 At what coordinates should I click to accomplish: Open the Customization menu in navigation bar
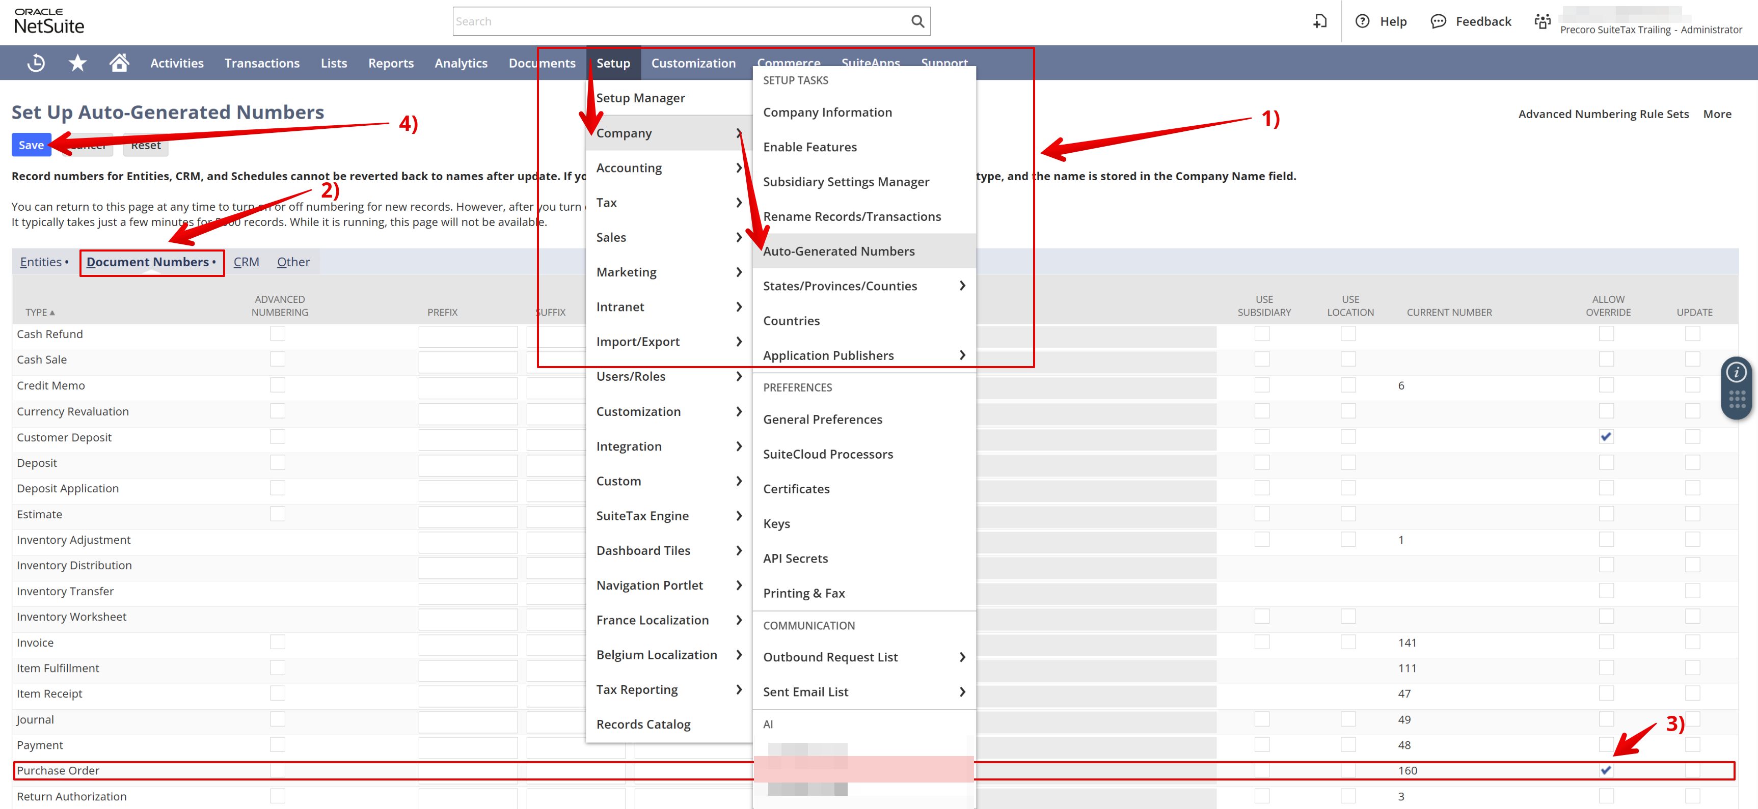693,63
